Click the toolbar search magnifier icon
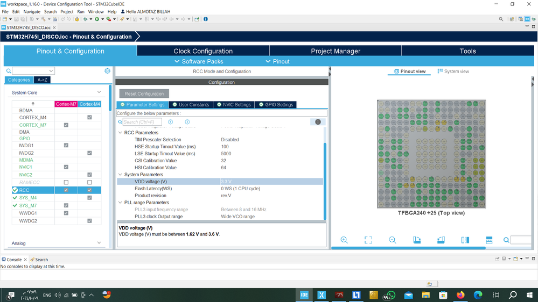This screenshot has height=302, width=538. (x=501, y=19)
